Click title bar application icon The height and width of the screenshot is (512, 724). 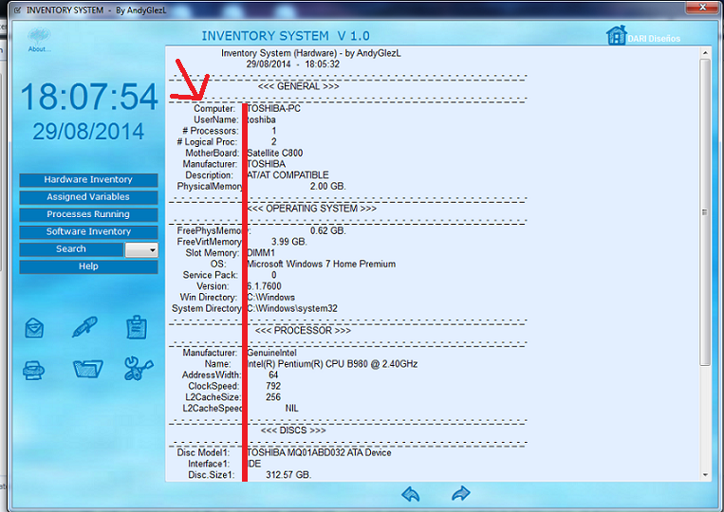click(17, 9)
